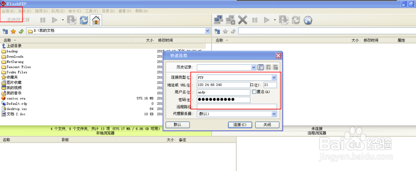Sort remote list by the 属性 column header
This screenshot has height=171, width=416.
click(x=405, y=40)
